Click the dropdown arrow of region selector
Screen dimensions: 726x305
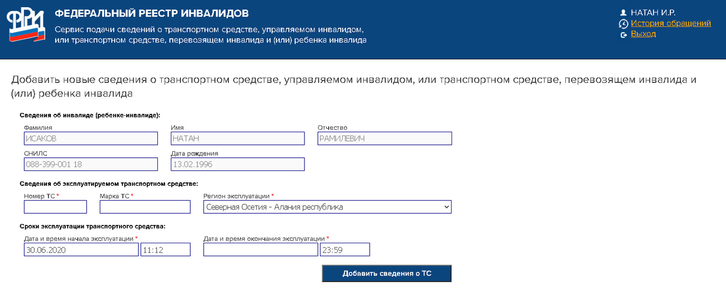[x=446, y=207]
